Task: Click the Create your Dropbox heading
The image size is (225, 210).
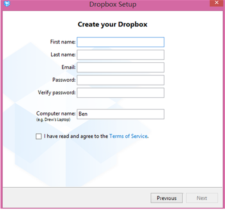Action: (112, 24)
